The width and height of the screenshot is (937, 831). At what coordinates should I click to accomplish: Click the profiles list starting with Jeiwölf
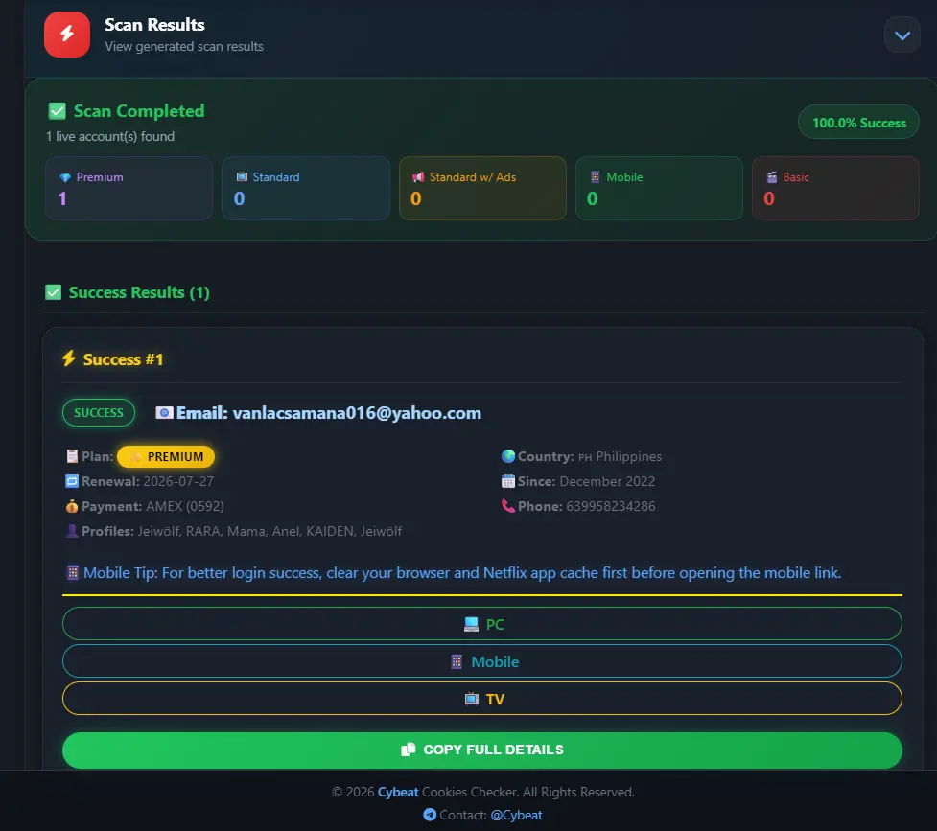pyautogui.click(x=270, y=531)
